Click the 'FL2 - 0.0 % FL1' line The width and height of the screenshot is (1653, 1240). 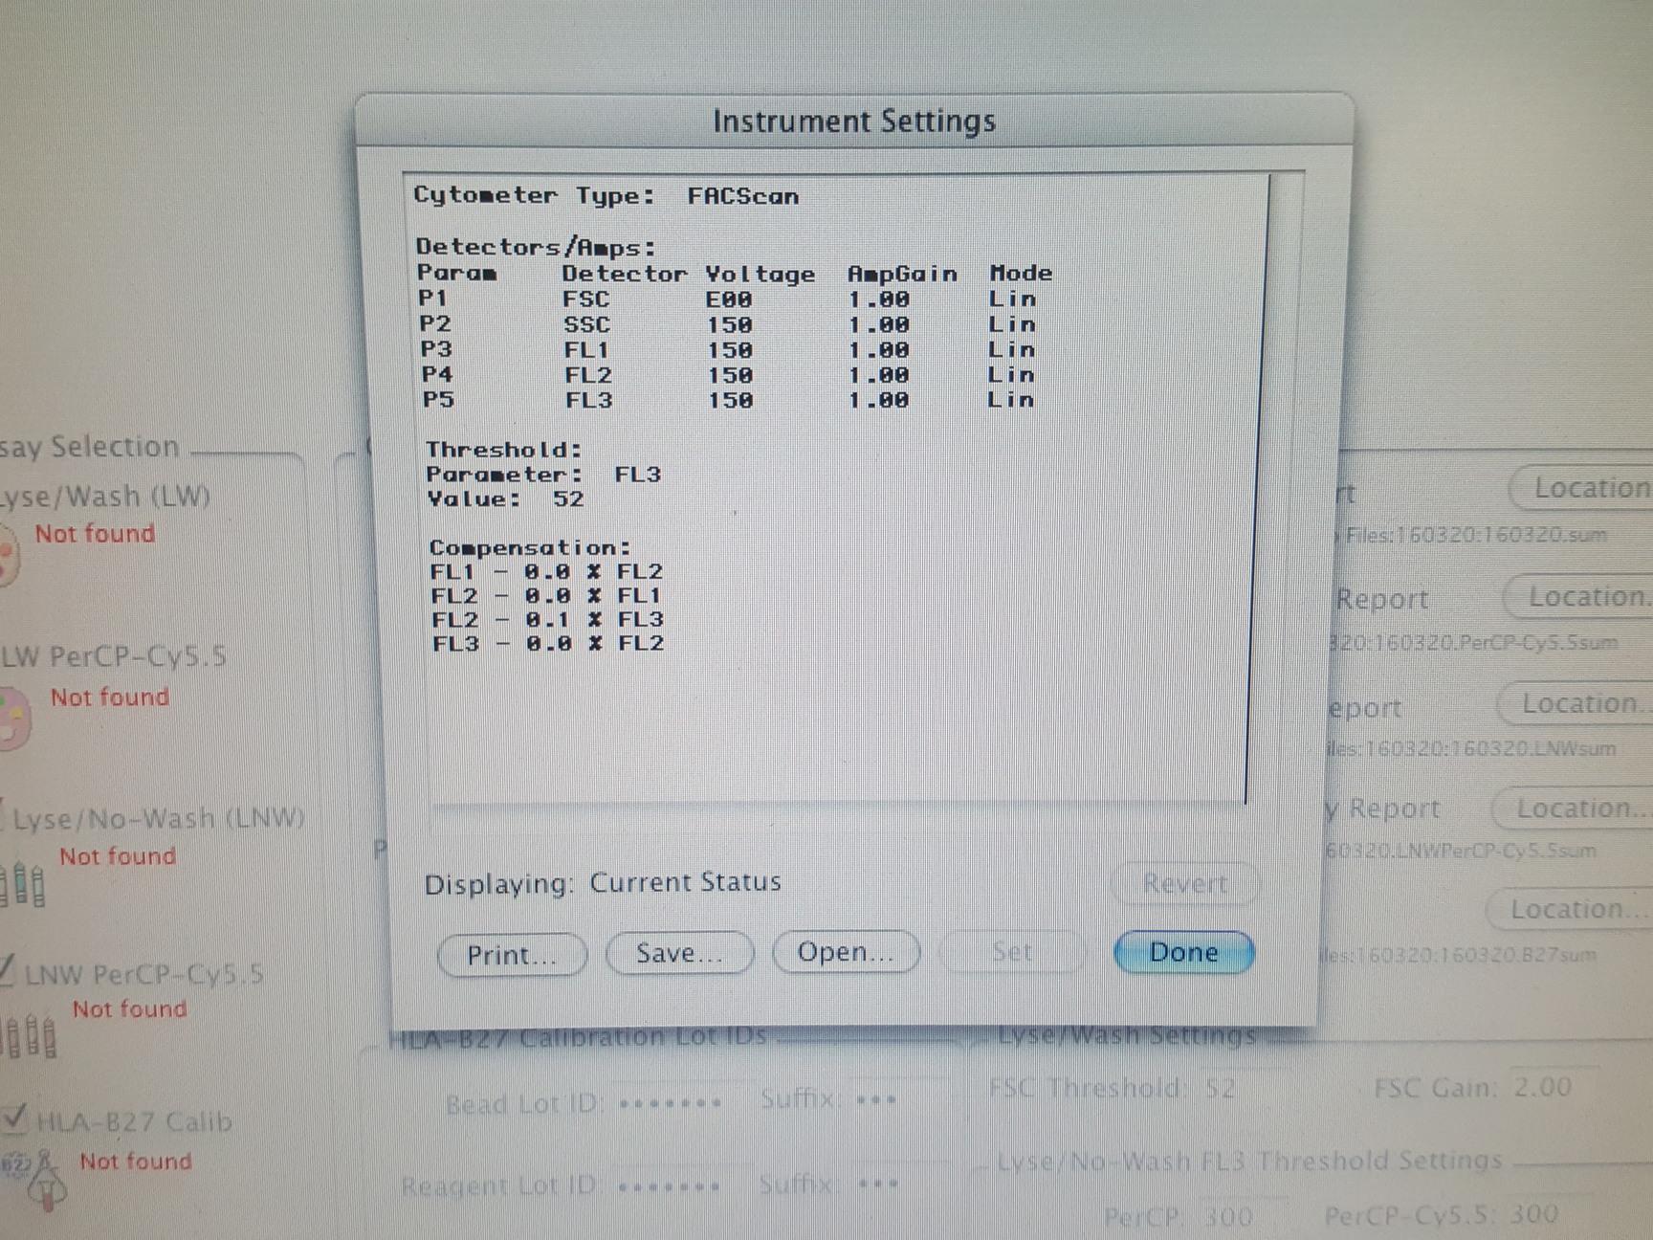tap(546, 596)
